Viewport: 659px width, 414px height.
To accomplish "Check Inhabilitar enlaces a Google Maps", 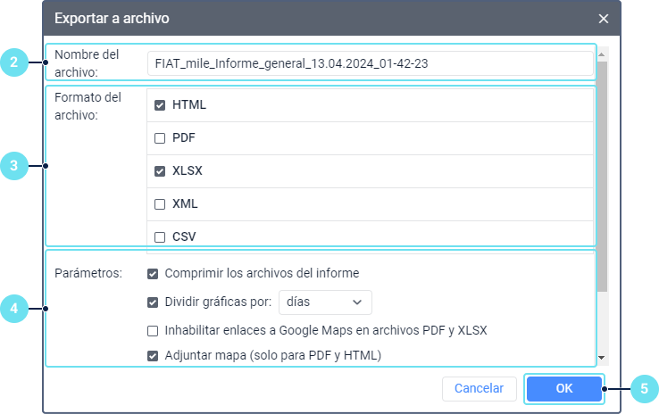I will click(154, 330).
